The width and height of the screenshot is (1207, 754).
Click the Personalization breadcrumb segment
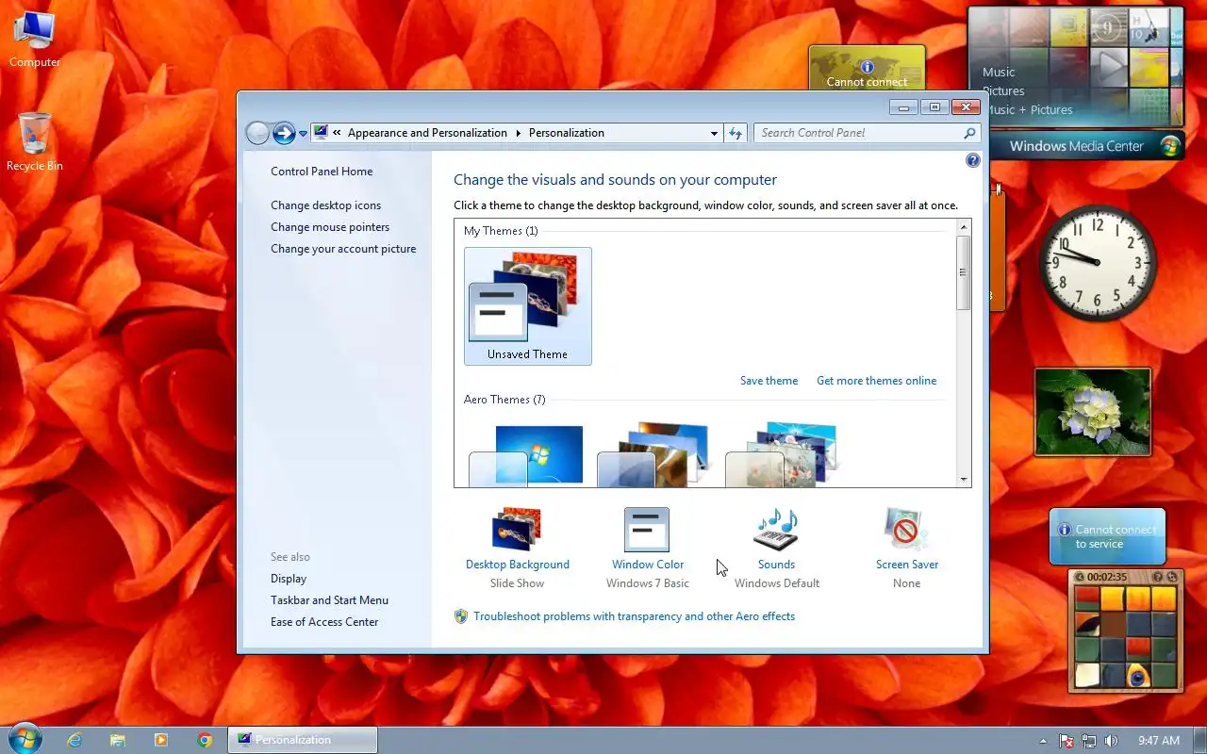[566, 133]
